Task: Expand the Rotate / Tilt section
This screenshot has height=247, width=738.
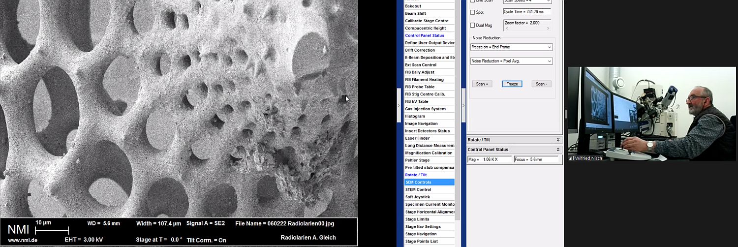Action: click(x=557, y=140)
